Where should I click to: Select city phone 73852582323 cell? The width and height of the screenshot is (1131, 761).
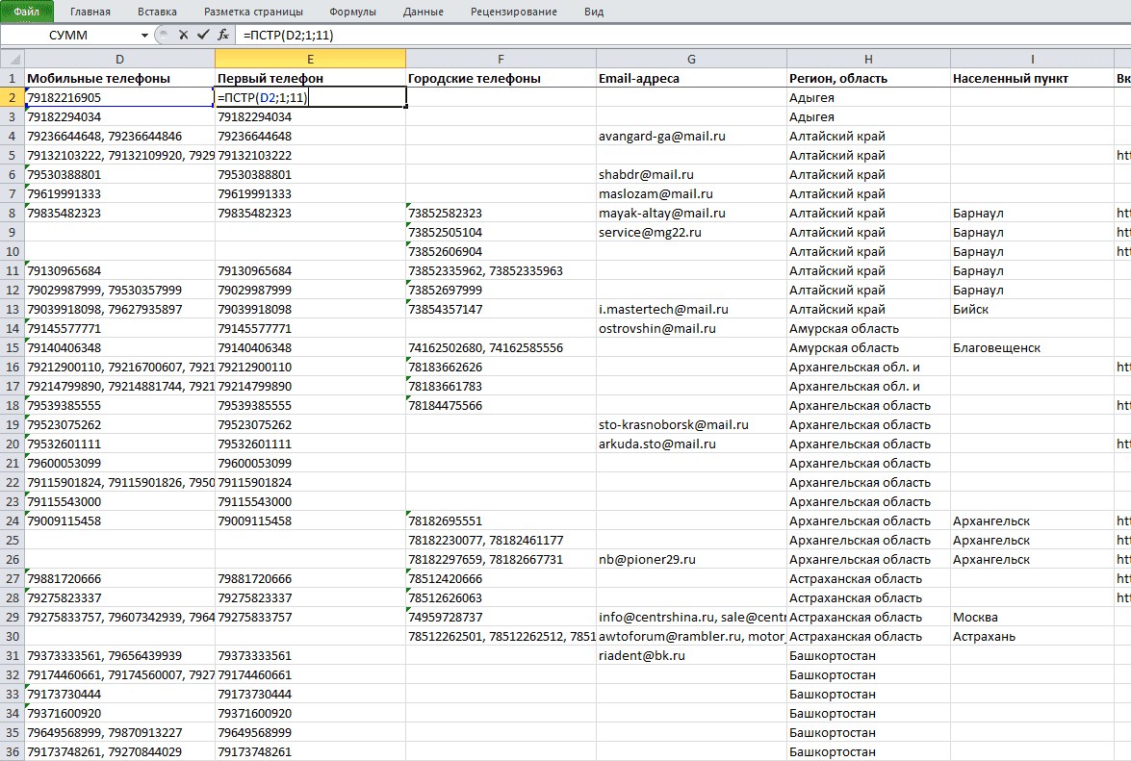[501, 214]
